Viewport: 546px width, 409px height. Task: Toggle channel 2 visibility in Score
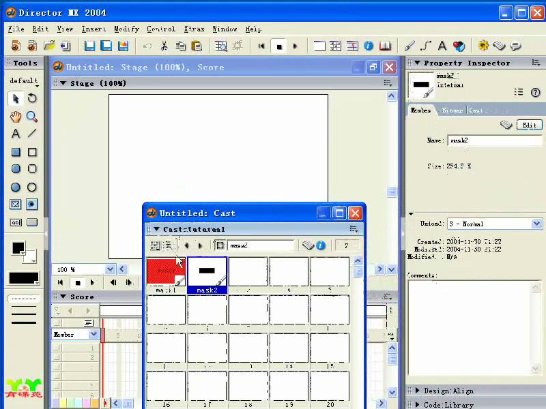(x=57, y=357)
